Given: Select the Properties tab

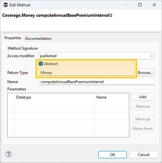Looking at the screenshot, I should pyautogui.click(x=13, y=38).
